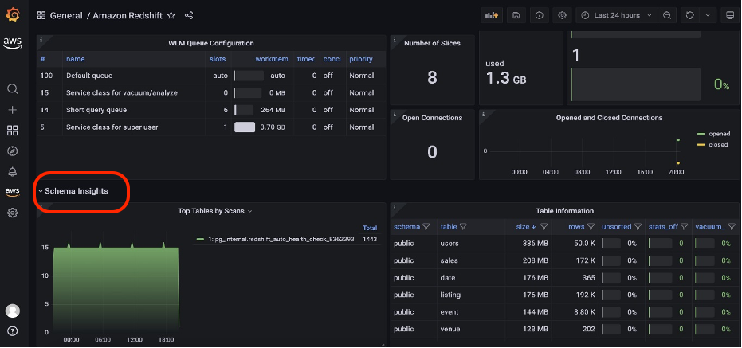Save the dashboard with disk icon

click(x=516, y=15)
